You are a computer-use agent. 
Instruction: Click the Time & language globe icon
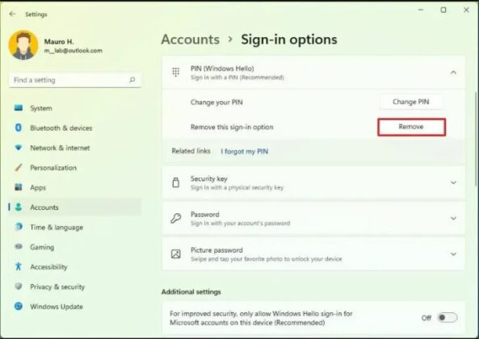pos(19,227)
